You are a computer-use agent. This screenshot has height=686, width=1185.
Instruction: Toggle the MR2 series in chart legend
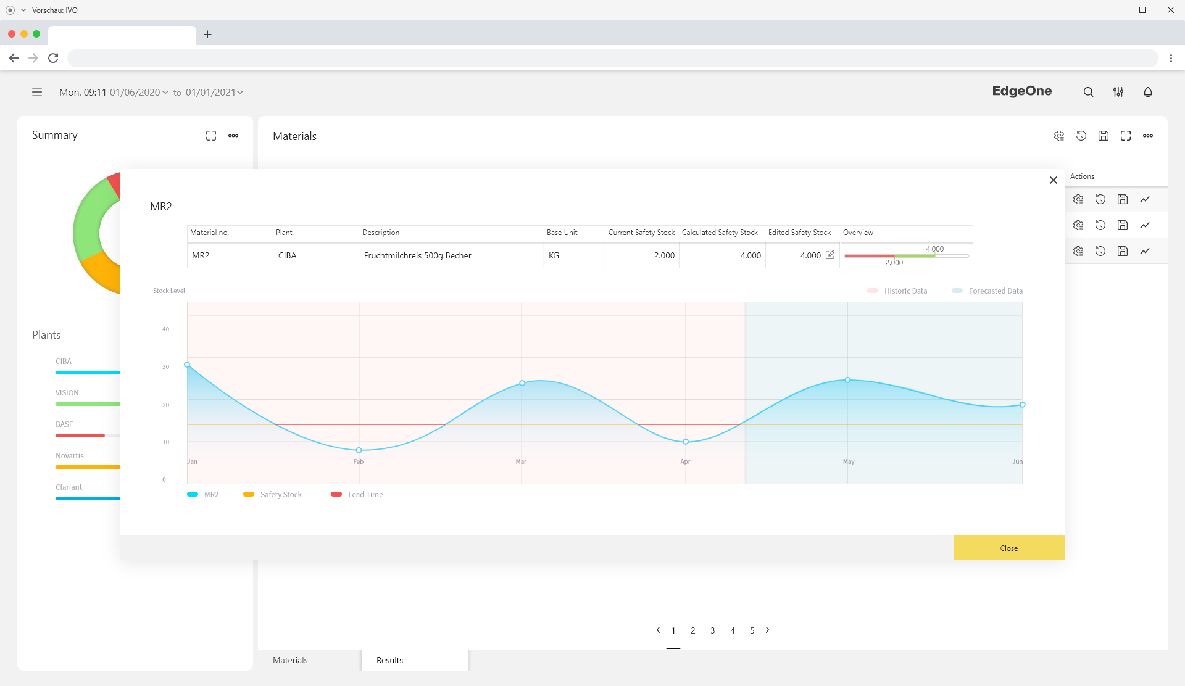coord(203,495)
